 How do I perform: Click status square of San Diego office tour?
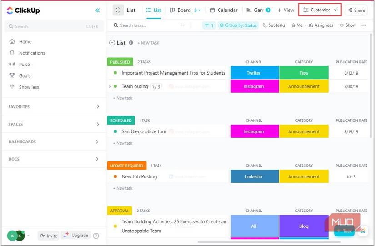115,131
